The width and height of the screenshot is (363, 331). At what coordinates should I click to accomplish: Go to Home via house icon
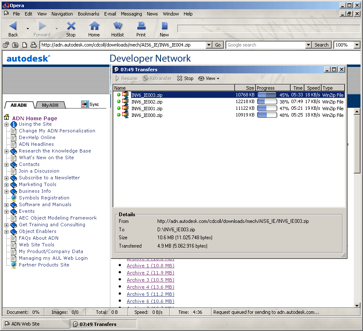pos(94,26)
